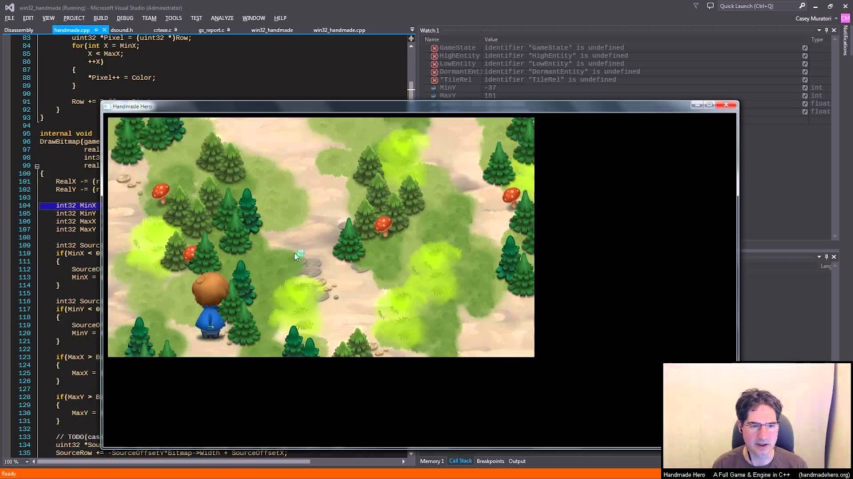Viewport: 853px width, 479px height.
Task: Click the DormantEntity error icon in Watch
Action: 434,72
